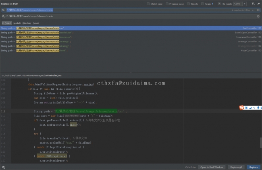Open settings gear at bottom left
The width and height of the screenshot is (262, 170).
3,167
